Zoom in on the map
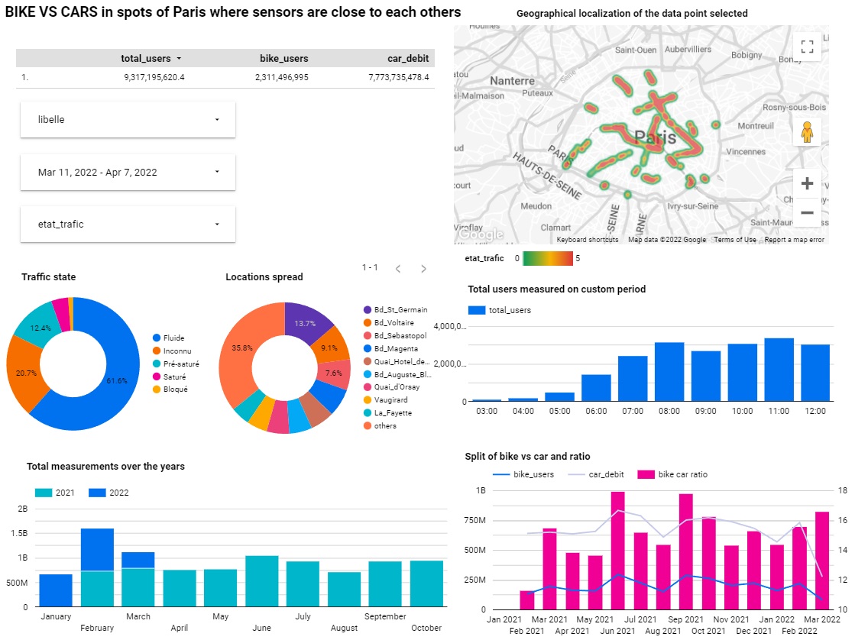Viewport: 855px width, 640px height. [807, 183]
